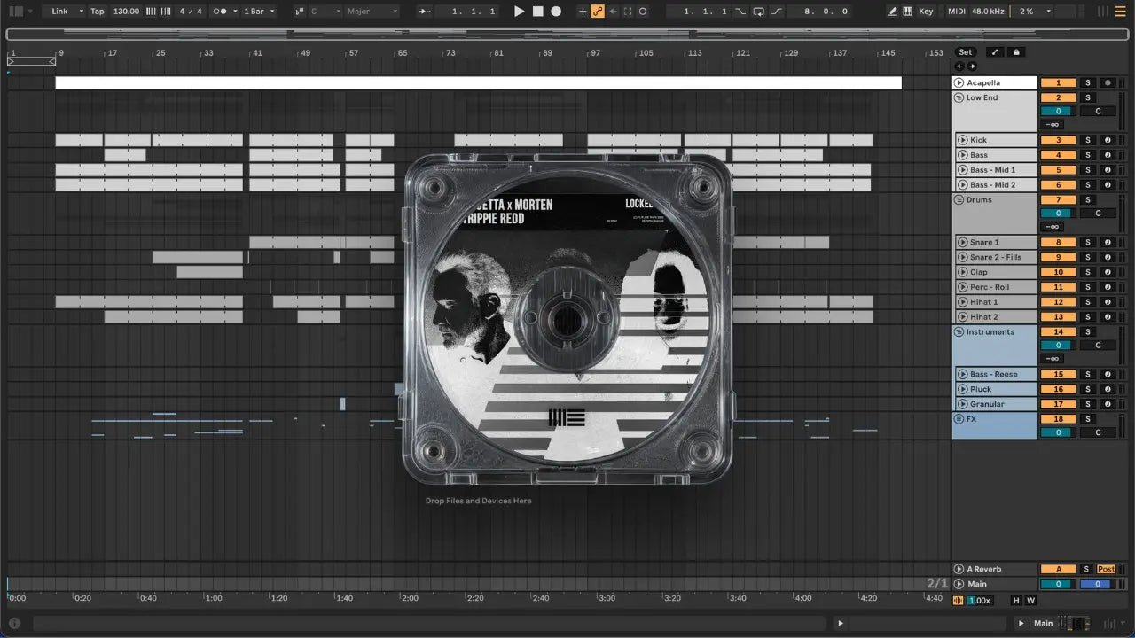
Task: Arm the Acapella track for recording
Action: pos(1107,82)
